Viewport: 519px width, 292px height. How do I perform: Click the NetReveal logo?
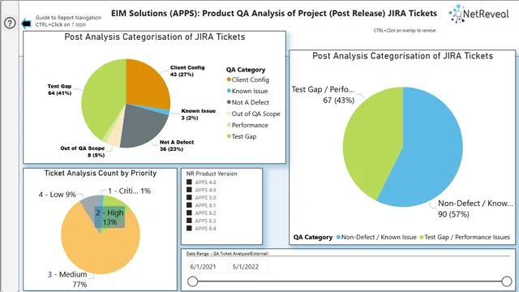478,14
